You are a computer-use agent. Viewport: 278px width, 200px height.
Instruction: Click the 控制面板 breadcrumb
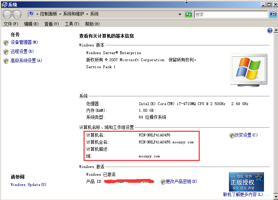(48, 14)
